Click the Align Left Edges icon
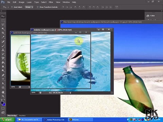Viewport: 163px width, 122px height. 76,7
